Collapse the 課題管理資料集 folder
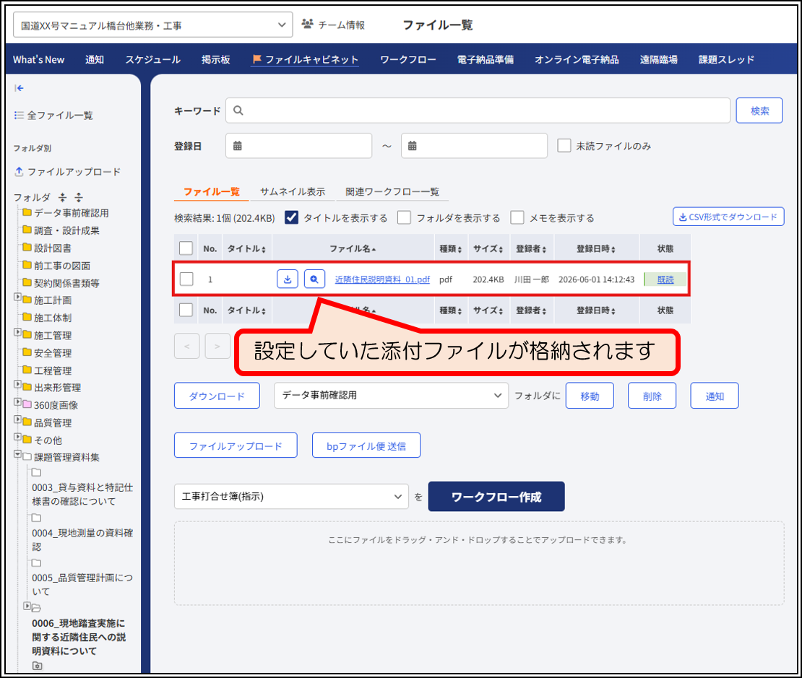Image resolution: width=802 pixels, height=678 pixels. coord(18,454)
